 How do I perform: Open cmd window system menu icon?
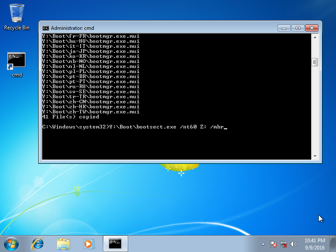point(45,28)
